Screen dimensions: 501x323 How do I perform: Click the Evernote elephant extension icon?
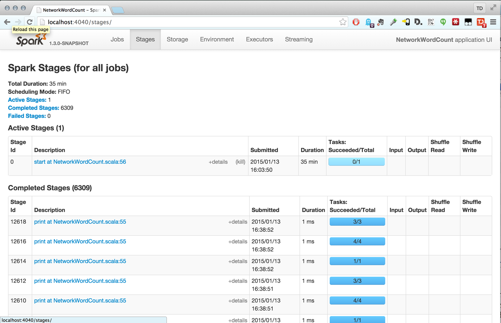click(381, 22)
